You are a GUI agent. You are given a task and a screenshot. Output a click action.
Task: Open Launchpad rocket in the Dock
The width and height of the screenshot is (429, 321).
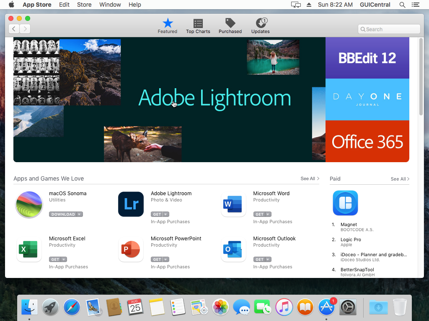click(x=51, y=307)
